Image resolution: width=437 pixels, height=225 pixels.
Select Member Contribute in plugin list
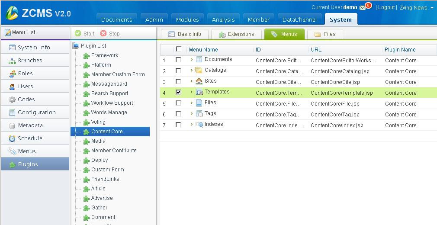pyautogui.click(x=113, y=151)
